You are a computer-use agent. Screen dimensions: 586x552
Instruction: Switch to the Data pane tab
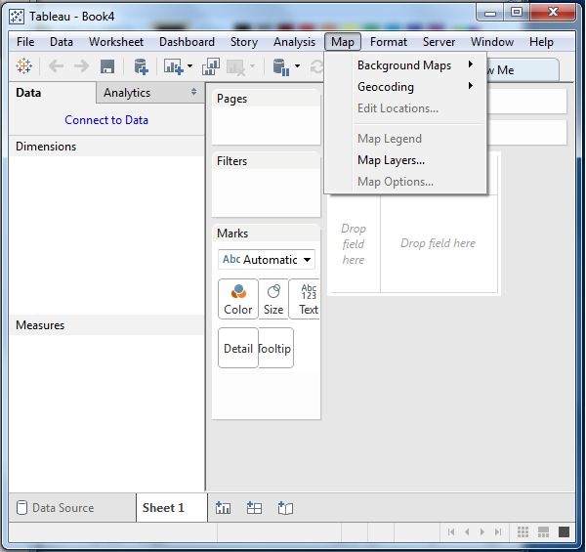(52, 92)
